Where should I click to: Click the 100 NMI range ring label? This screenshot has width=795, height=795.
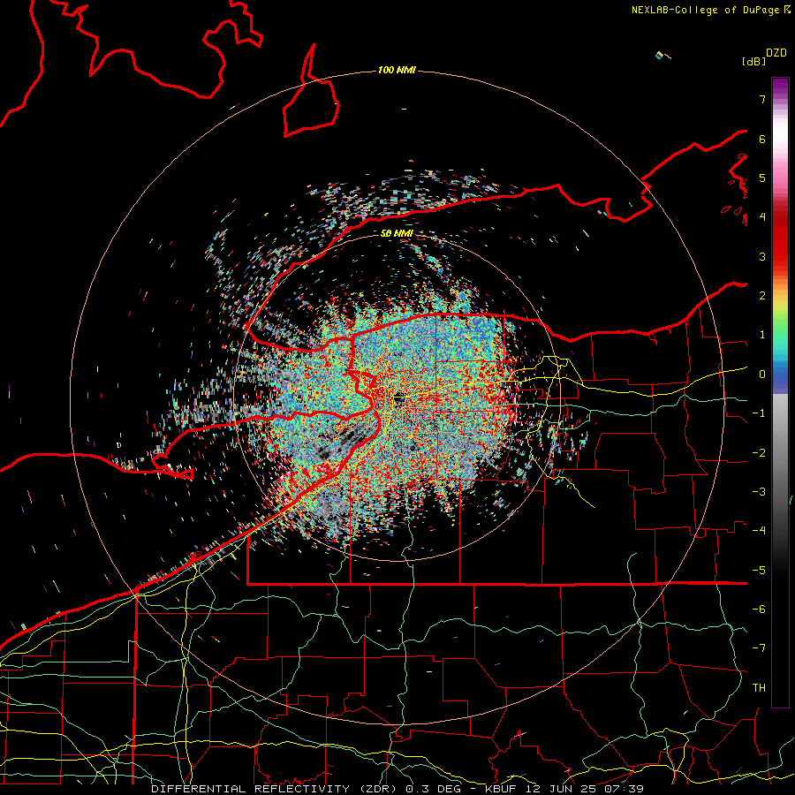click(397, 70)
